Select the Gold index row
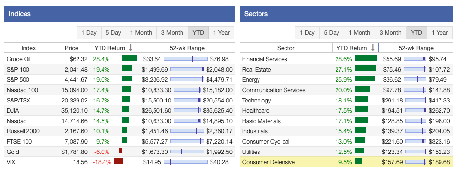This screenshot has height=178, width=466. [x=120, y=152]
